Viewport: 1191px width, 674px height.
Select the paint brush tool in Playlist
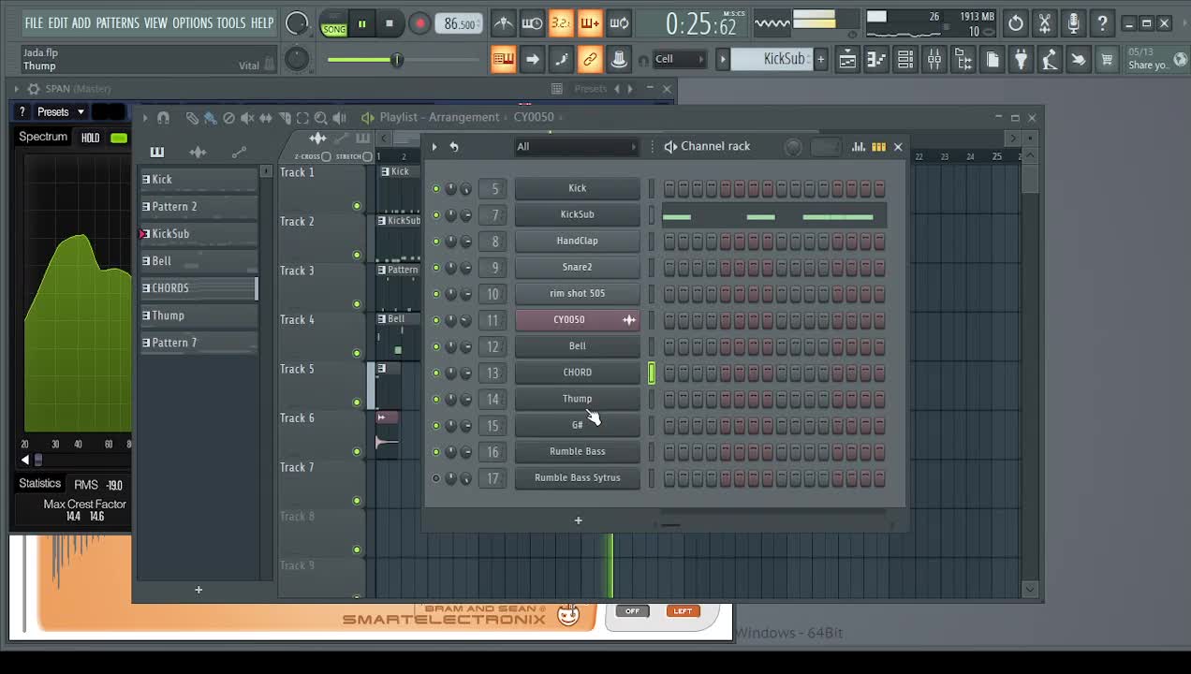pyautogui.click(x=210, y=118)
